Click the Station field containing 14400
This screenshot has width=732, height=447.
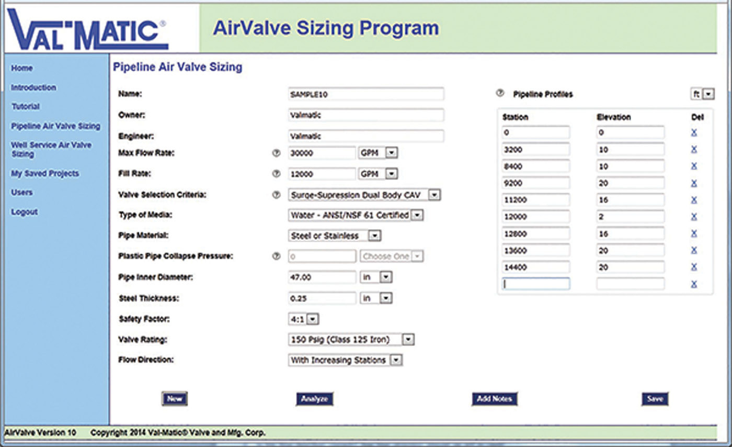point(536,267)
